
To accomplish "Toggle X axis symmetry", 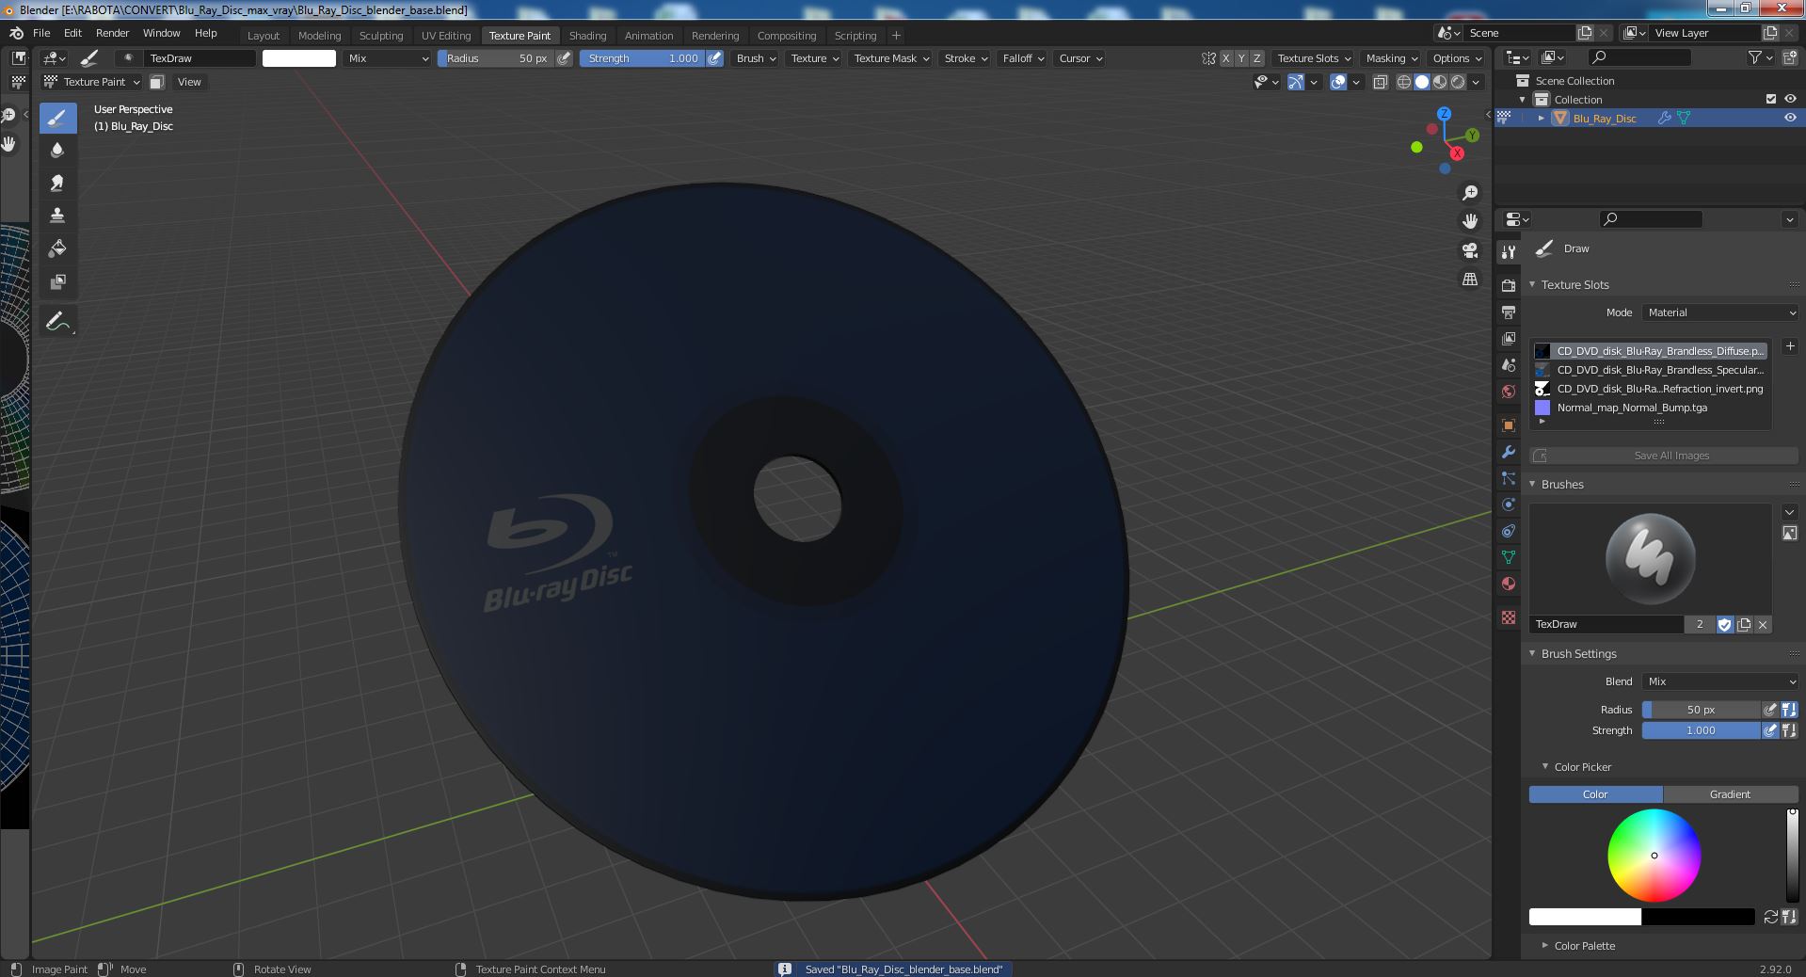I will 1225,58.
